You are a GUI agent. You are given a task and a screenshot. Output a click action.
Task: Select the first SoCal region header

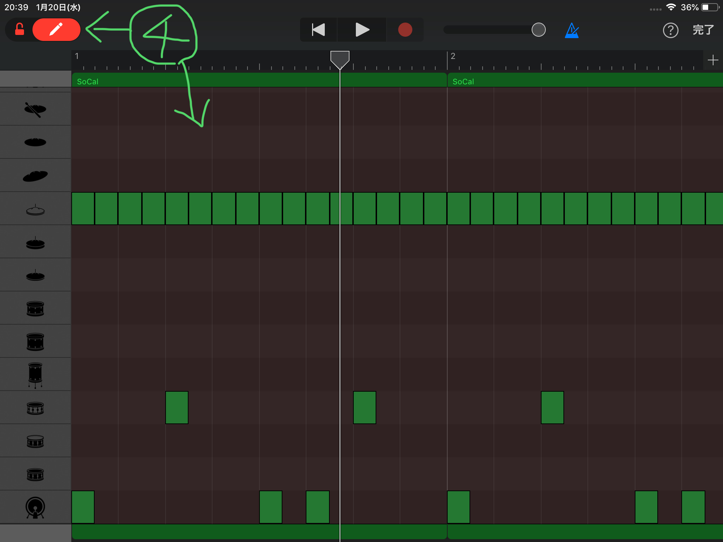259,80
